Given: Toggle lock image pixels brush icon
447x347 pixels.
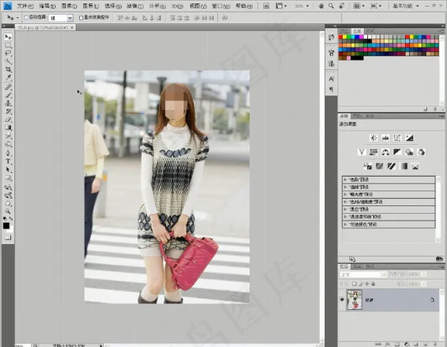Looking at the screenshot, I should point(360,284).
